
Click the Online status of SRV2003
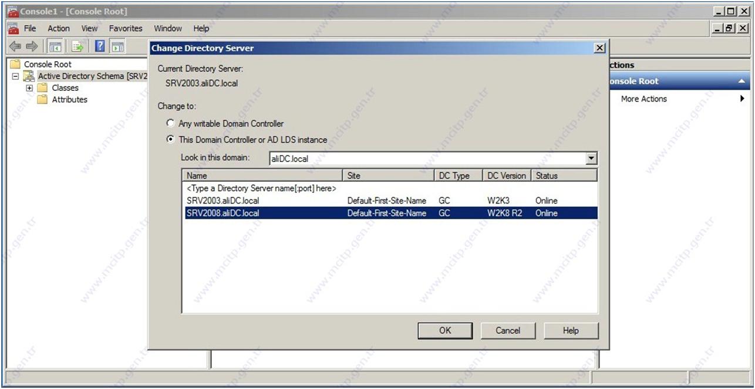[547, 201]
